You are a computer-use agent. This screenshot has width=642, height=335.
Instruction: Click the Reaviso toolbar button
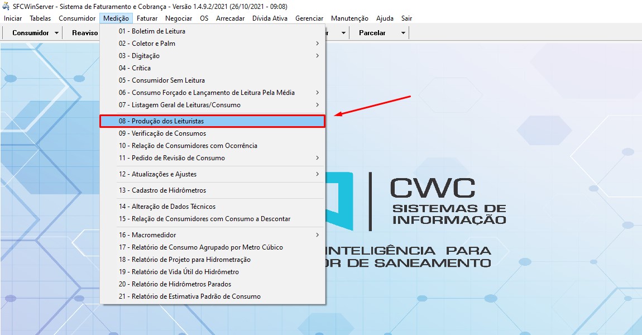(85, 33)
